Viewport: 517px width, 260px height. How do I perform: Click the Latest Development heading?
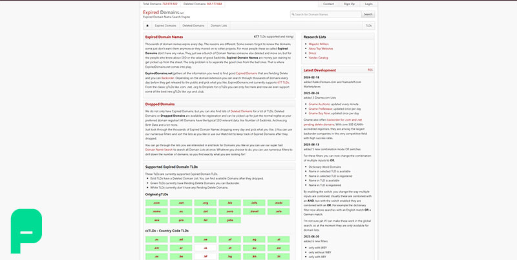(319, 70)
